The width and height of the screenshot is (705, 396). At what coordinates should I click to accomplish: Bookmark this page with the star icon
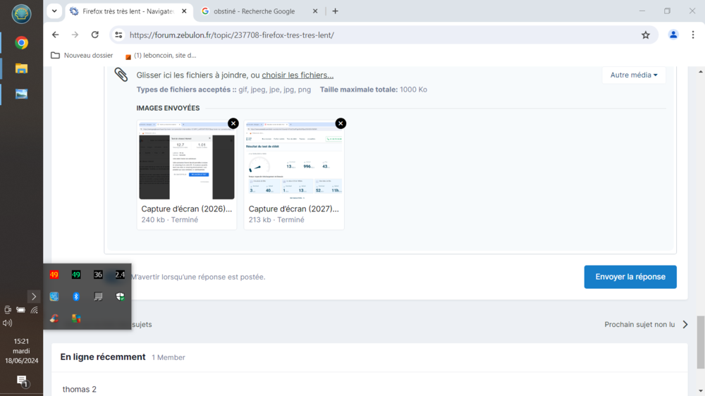(x=645, y=35)
